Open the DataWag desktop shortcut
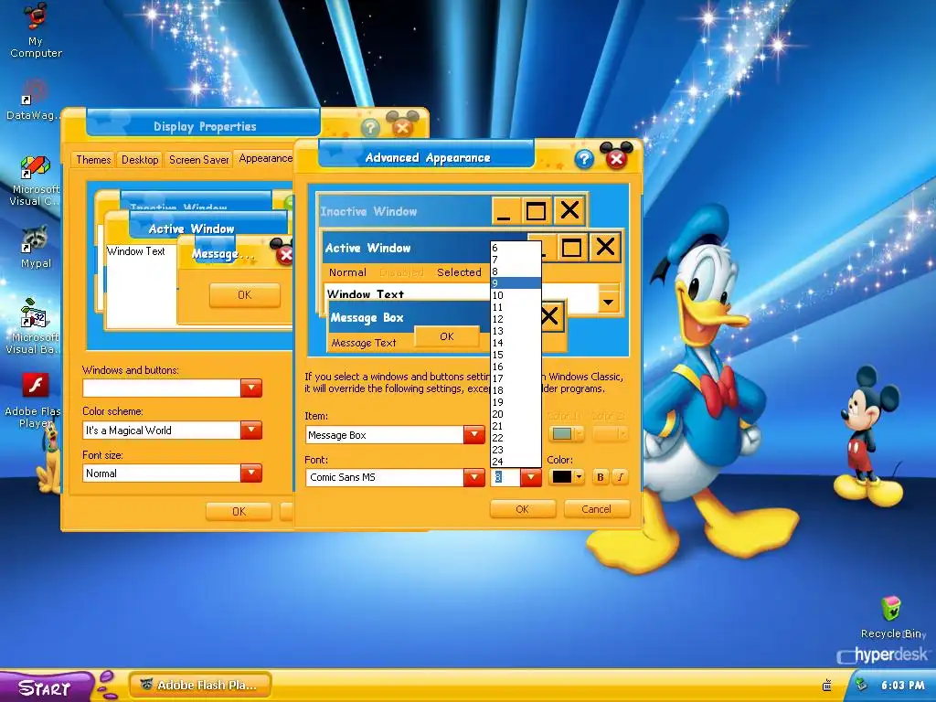Viewport: 936px width, 702px height. click(x=34, y=101)
